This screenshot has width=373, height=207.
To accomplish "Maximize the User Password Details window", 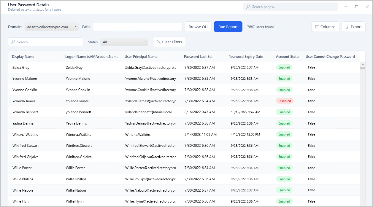I will pos(357,7).
